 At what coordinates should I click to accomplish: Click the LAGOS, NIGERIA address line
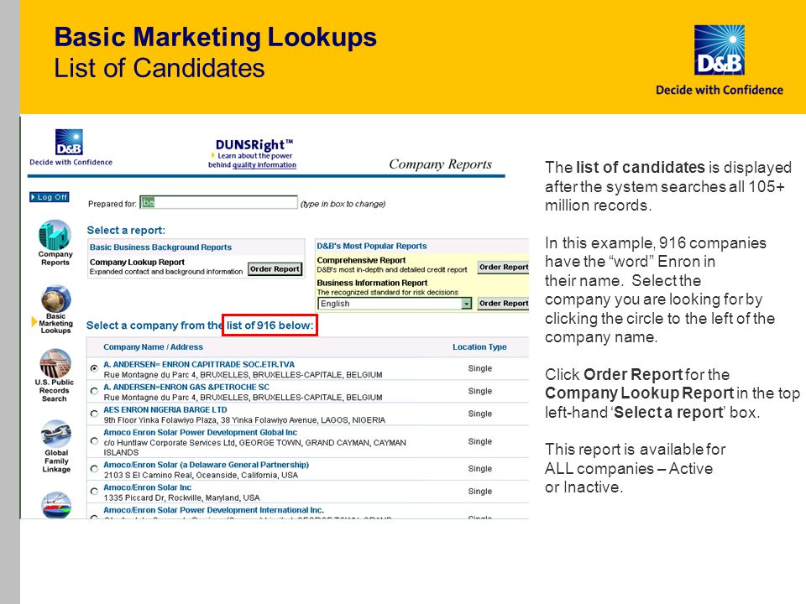click(244, 419)
